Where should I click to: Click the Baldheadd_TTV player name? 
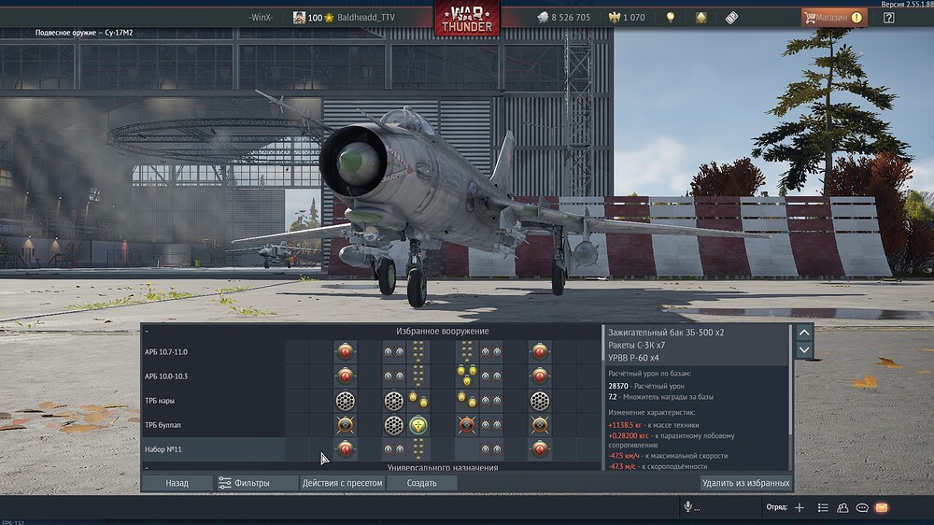(366, 17)
